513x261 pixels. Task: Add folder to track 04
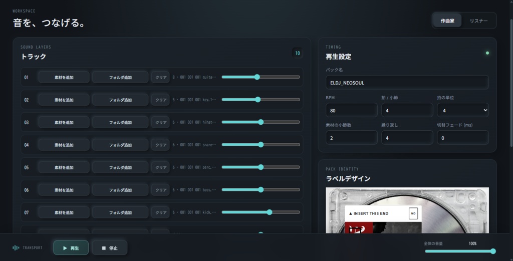tap(120, 145)
